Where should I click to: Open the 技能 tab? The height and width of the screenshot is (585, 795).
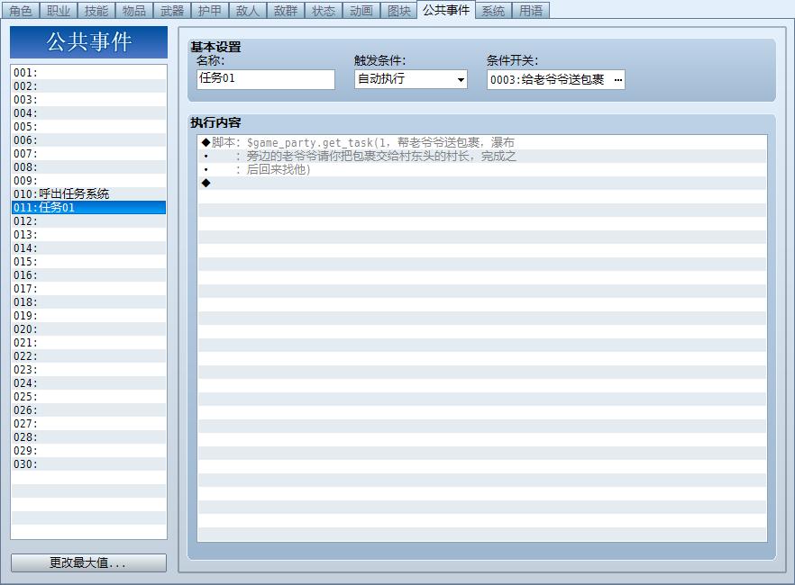point(96,10)
